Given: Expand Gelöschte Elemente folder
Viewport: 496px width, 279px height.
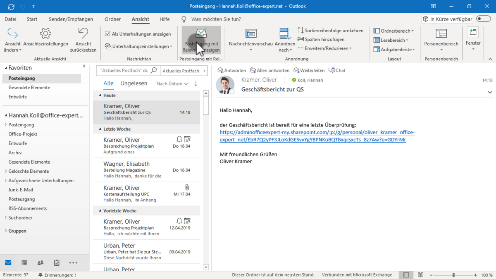Looking at the screenshot, I should 6,172.
